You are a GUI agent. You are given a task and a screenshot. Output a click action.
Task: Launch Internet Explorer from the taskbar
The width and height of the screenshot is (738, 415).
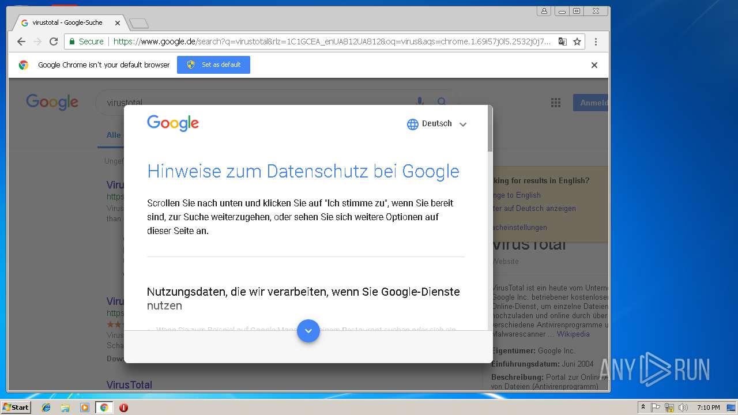[x=46, y=408]
